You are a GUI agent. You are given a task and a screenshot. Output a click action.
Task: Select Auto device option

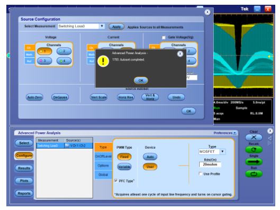coord(150,157)
